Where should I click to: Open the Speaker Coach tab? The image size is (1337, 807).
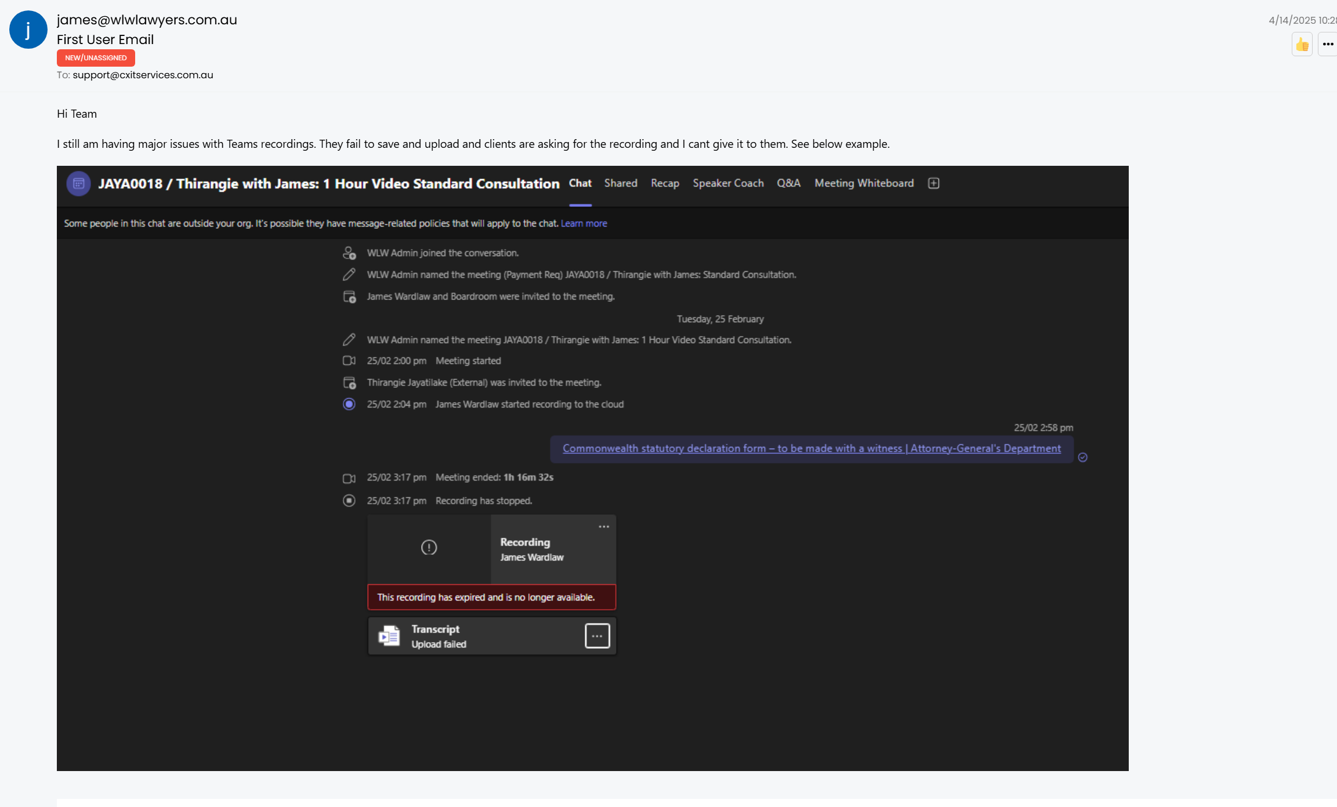(728, 183)
